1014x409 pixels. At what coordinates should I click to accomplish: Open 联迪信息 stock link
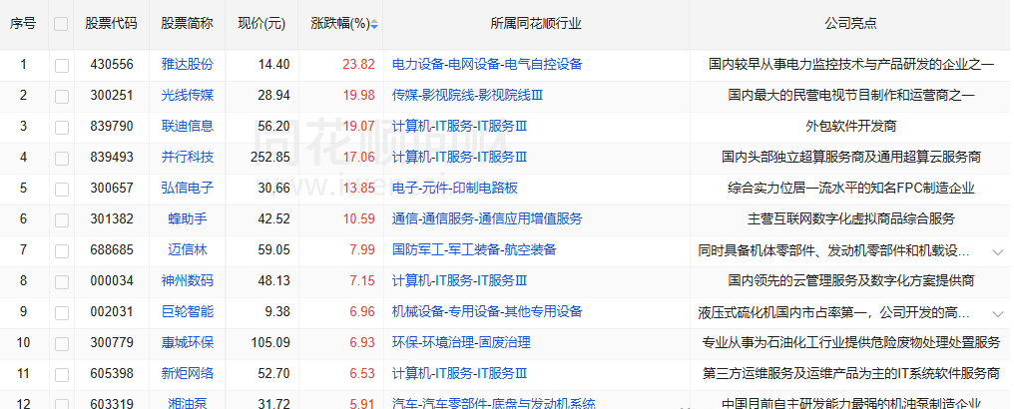pos(187,126)
